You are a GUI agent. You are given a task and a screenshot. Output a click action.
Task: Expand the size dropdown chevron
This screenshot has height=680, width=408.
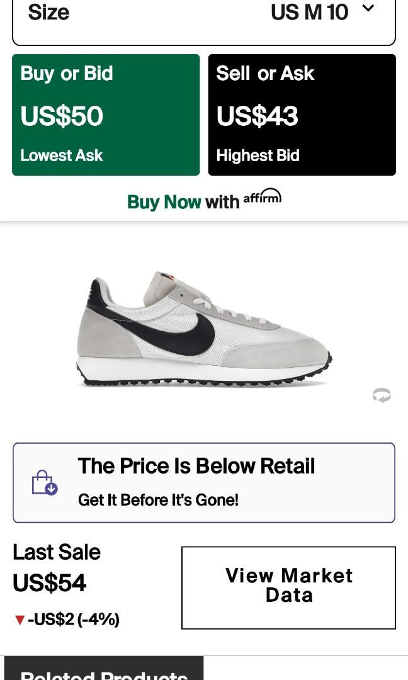(368, 9)
